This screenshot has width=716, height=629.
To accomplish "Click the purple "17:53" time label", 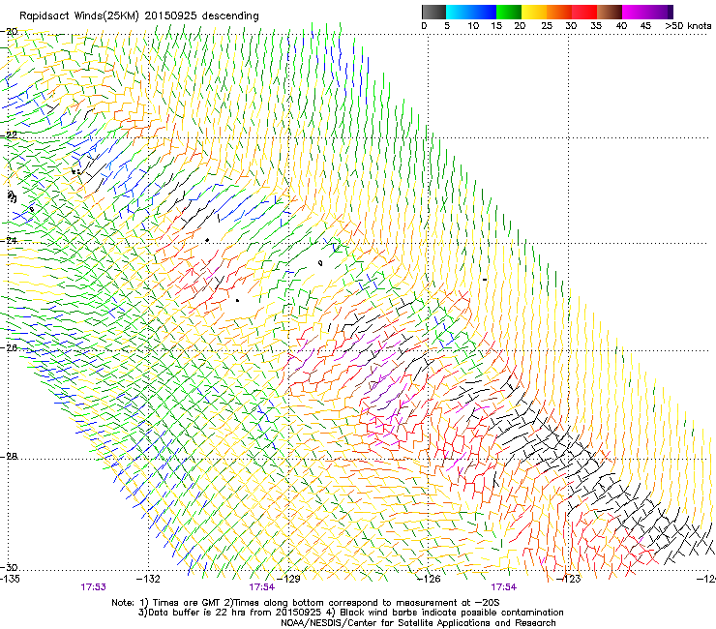I will (94, 587).
